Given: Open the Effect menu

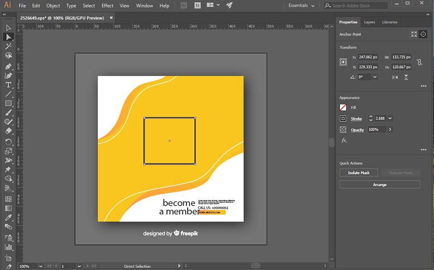Looking at the screenshot, I should pyautogui.click(x=108, y=6).
